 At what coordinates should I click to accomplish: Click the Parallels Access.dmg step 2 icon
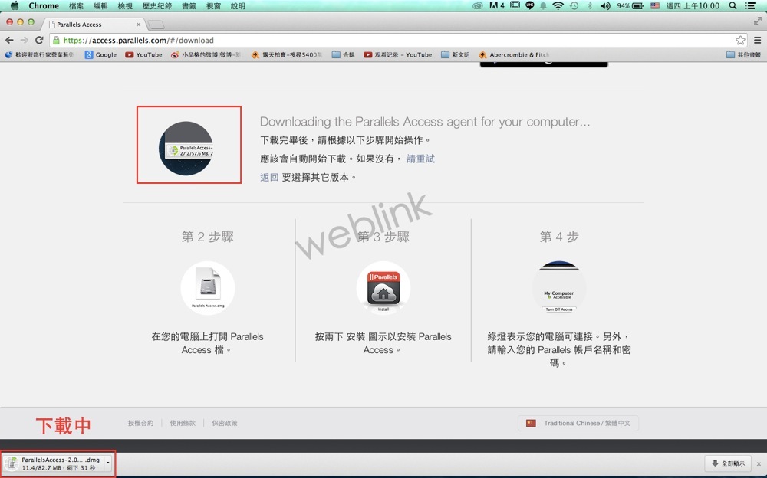(207, 288)
